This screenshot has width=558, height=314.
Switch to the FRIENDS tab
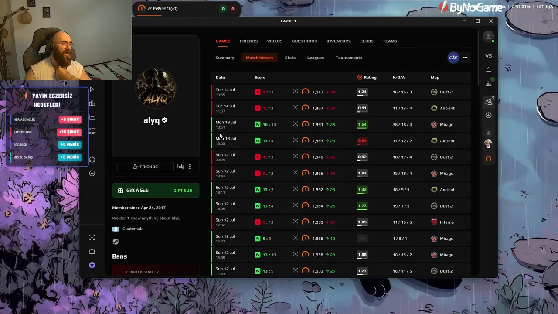click(x=248, y=41)
